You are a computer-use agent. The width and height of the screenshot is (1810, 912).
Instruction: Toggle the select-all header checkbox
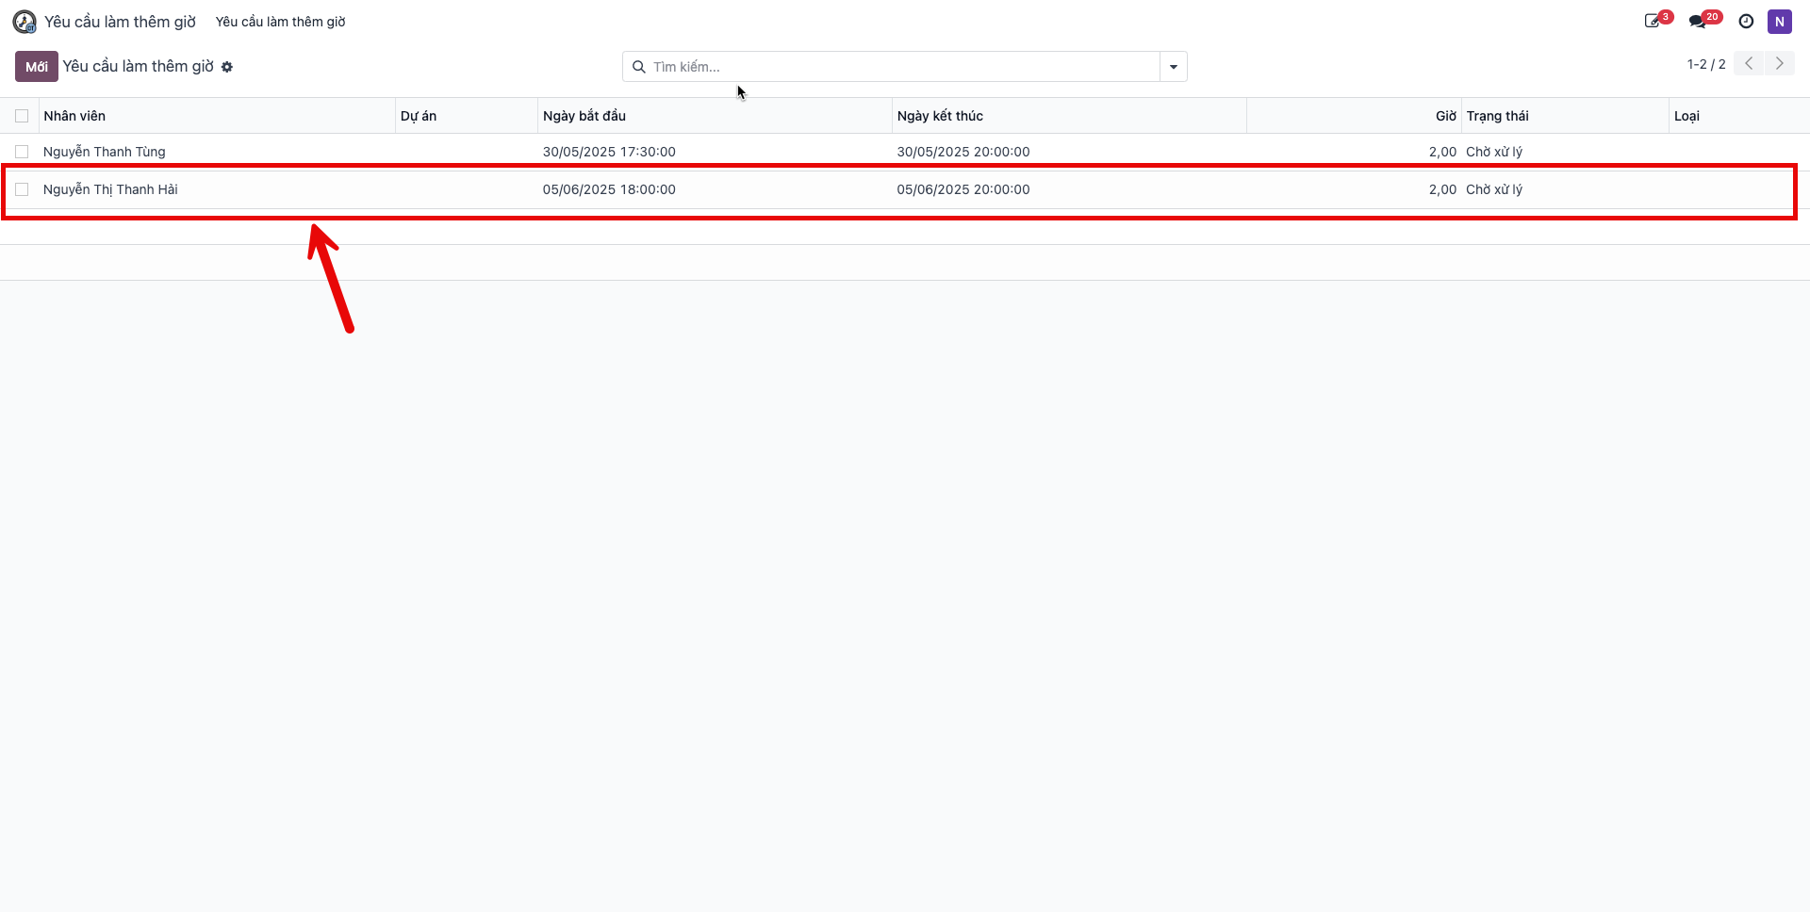22,116
